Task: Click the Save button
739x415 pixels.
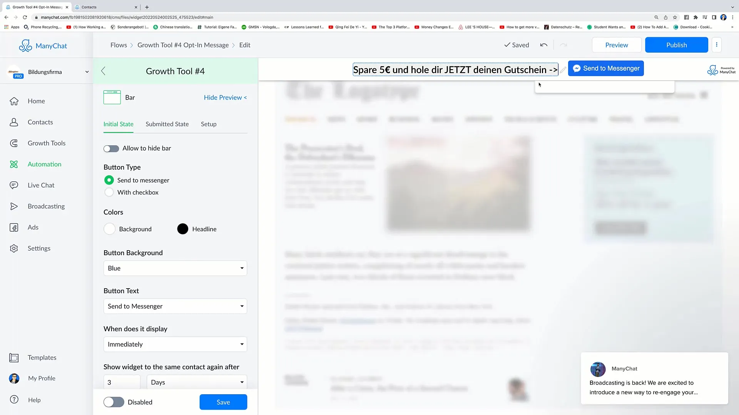Action: [223, 402]
